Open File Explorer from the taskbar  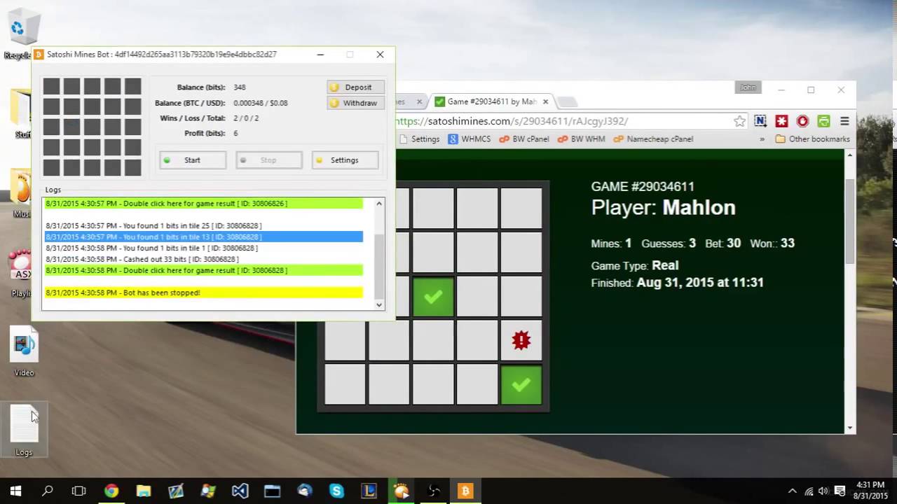pyautogui.click(x=144, y=491)
